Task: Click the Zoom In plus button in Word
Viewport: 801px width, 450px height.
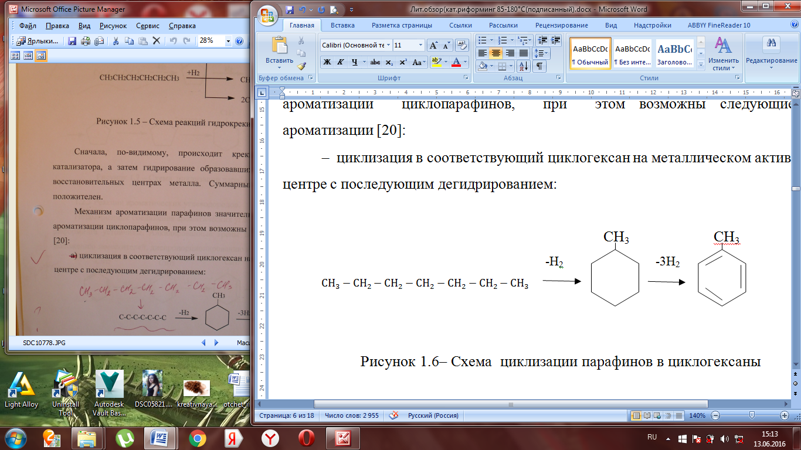Action: [785, 415]
